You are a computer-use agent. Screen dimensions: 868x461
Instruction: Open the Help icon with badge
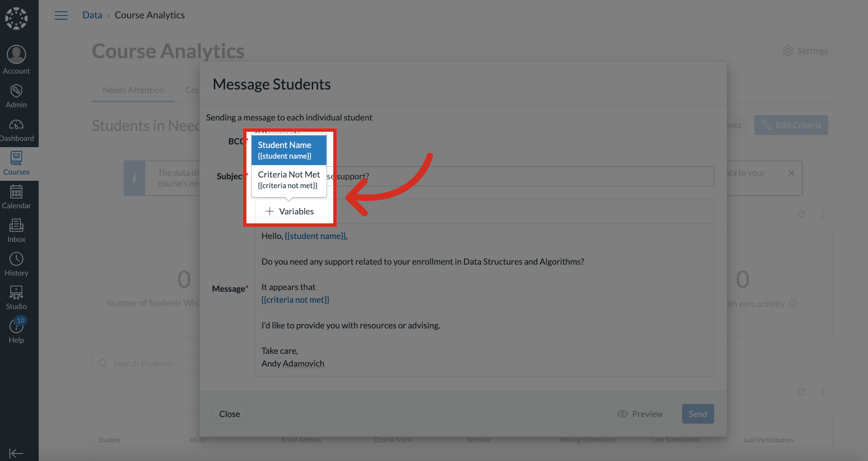pos(16,331)
